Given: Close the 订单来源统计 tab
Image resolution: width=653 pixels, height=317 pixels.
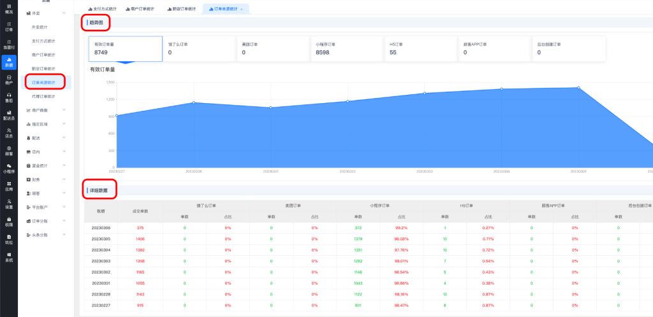Looking at the screenshot, I should [x=241, y=9].
